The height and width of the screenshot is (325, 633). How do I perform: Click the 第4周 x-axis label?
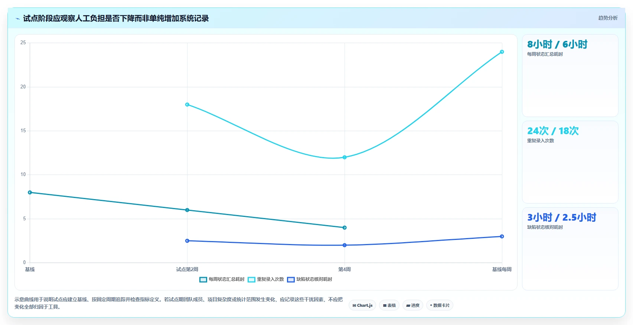point(345,269)
